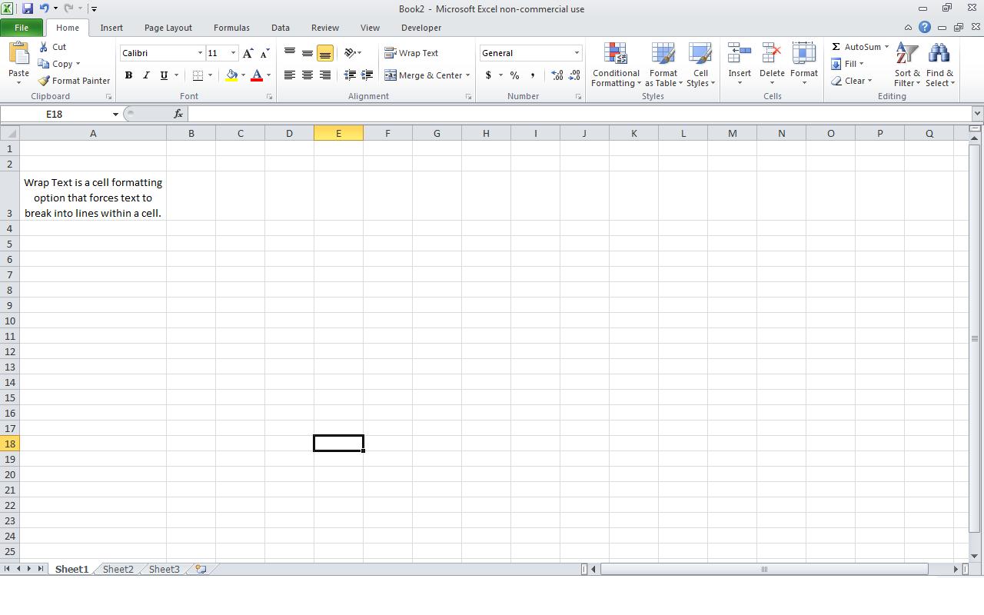This screenshot has width=984, height=615.
Task: Apply italic formatting to selection
Action: 146,75
